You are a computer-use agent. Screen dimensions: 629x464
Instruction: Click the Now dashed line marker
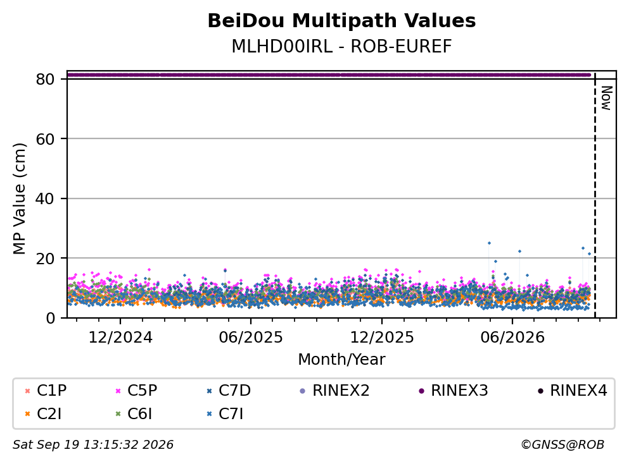point(595,195)
